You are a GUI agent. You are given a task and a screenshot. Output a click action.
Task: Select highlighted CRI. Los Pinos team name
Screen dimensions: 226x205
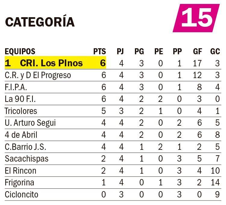[x=51, y=63]
